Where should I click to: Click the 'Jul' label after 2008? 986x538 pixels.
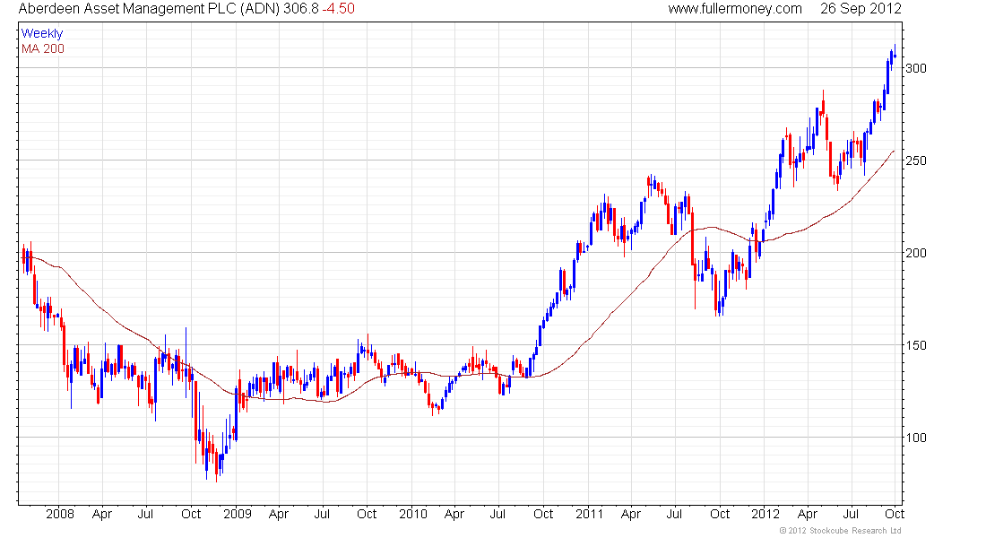(x=145, y=514)
